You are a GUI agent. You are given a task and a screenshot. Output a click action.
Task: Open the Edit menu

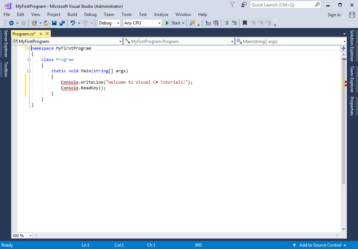[20, 15]
